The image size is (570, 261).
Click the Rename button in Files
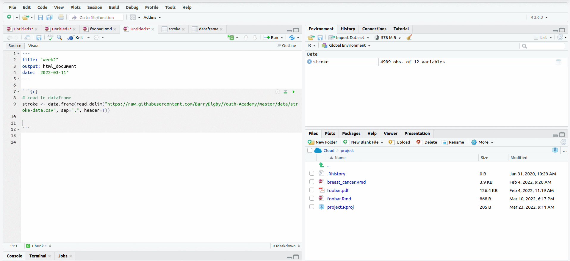[x=453, y=142]
